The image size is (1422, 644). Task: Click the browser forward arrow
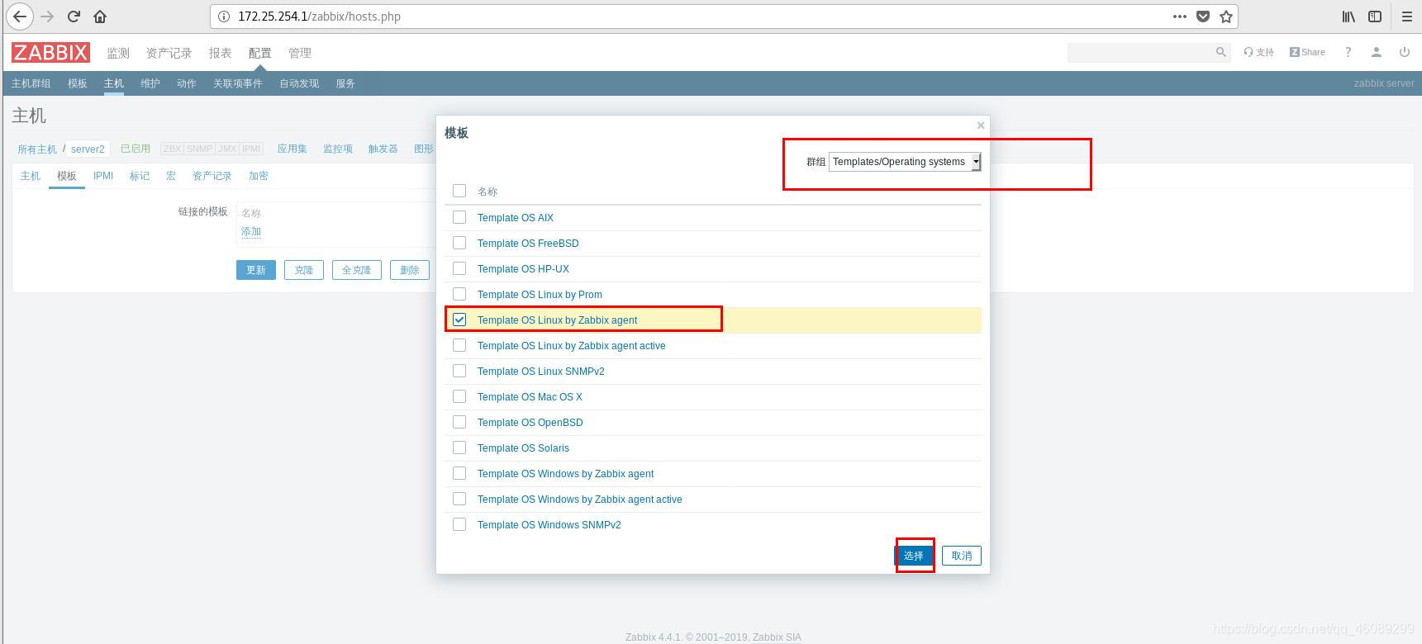(47, 17)
